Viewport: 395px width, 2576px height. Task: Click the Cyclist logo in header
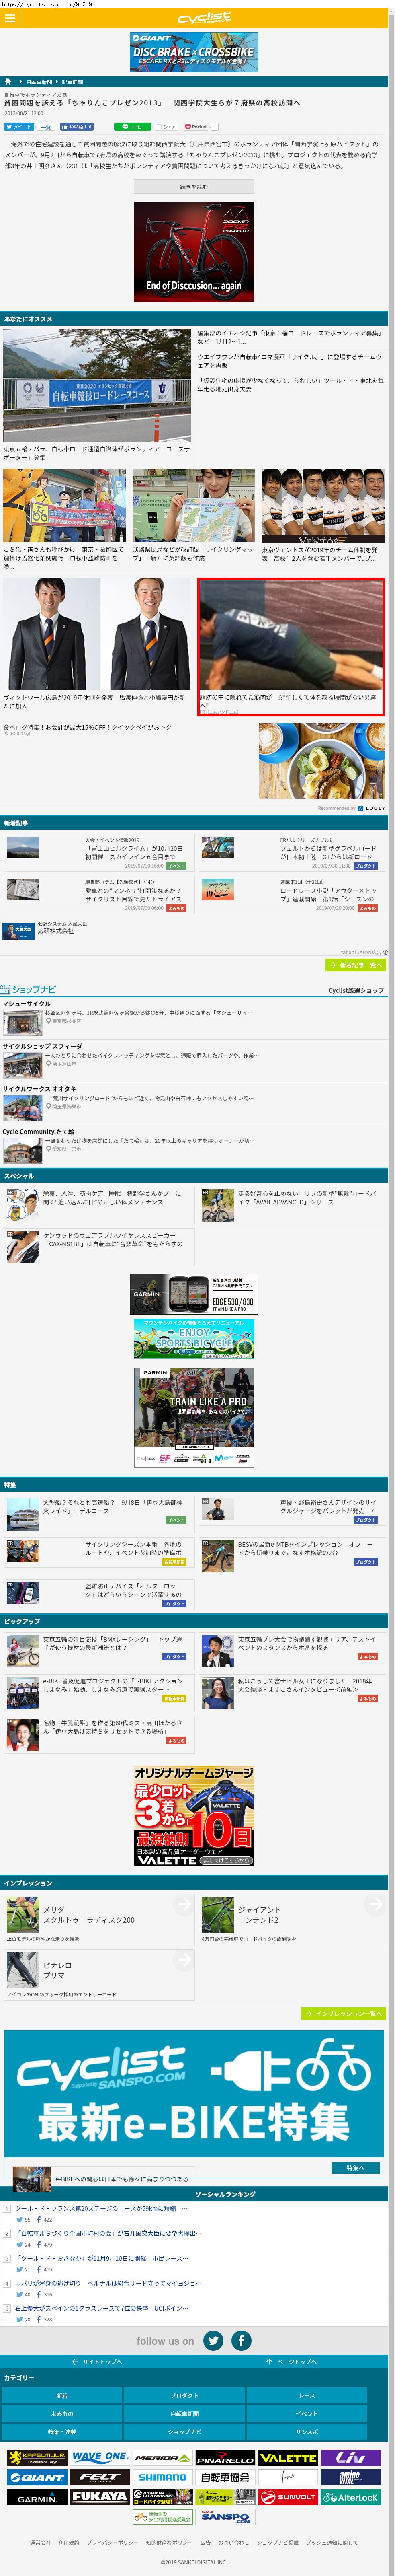[x=204, y=18]
